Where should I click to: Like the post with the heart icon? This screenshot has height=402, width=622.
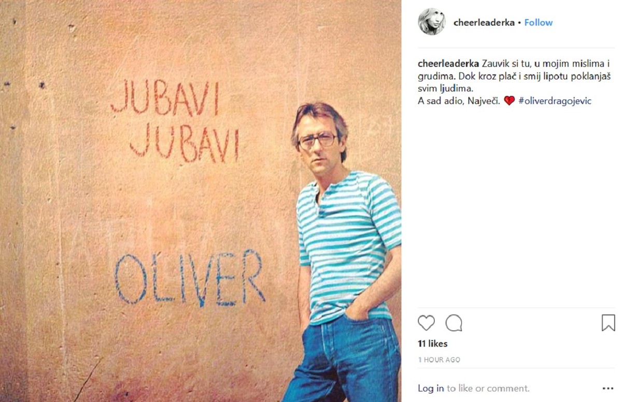pos(426,323)
